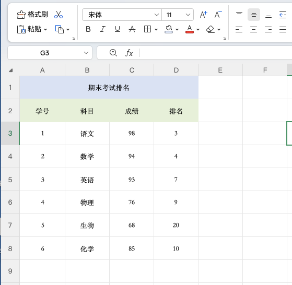Image resolution: width=292 pixels, height=285 pixels.
Task: Toggle Strikethrough formatting
Action: [132, 29]
